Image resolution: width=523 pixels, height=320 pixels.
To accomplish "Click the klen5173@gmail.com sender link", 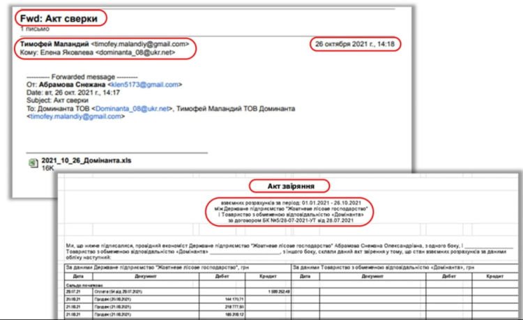I will [x=144, y=84].
